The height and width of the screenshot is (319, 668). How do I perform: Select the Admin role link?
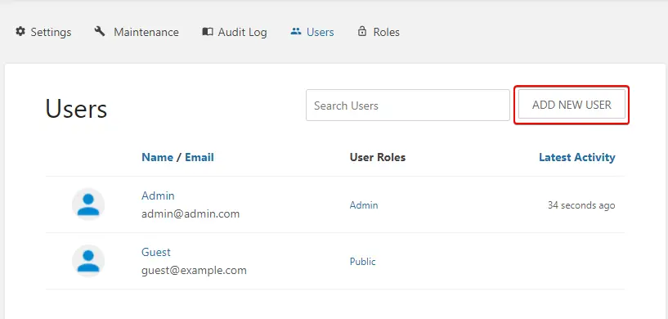[x=364, y=205]
